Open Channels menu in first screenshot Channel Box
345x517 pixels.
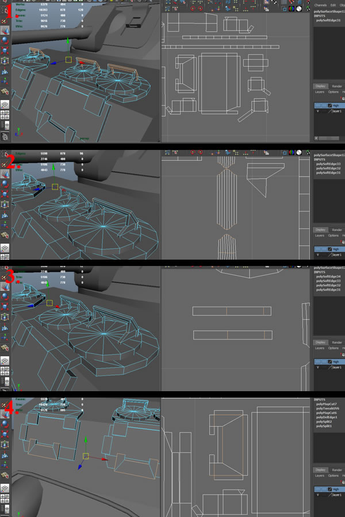pos(321,5)
